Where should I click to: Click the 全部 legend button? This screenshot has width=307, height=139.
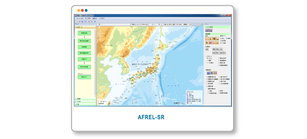pyautogui.click(x=207, y=49)
